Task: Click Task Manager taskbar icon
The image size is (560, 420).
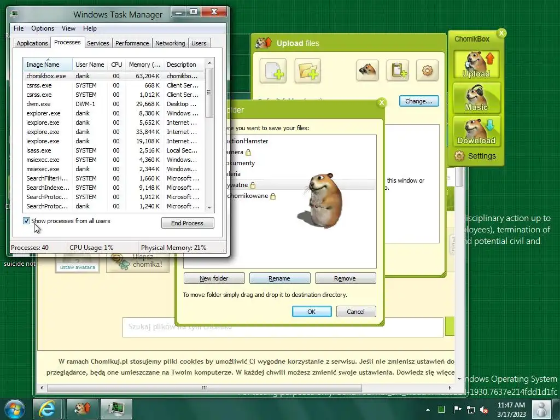Action: [116, 409]
